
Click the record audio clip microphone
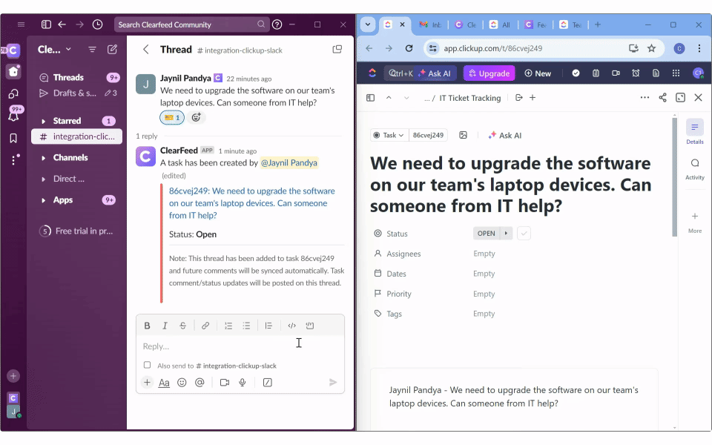[x=242, y=383]
